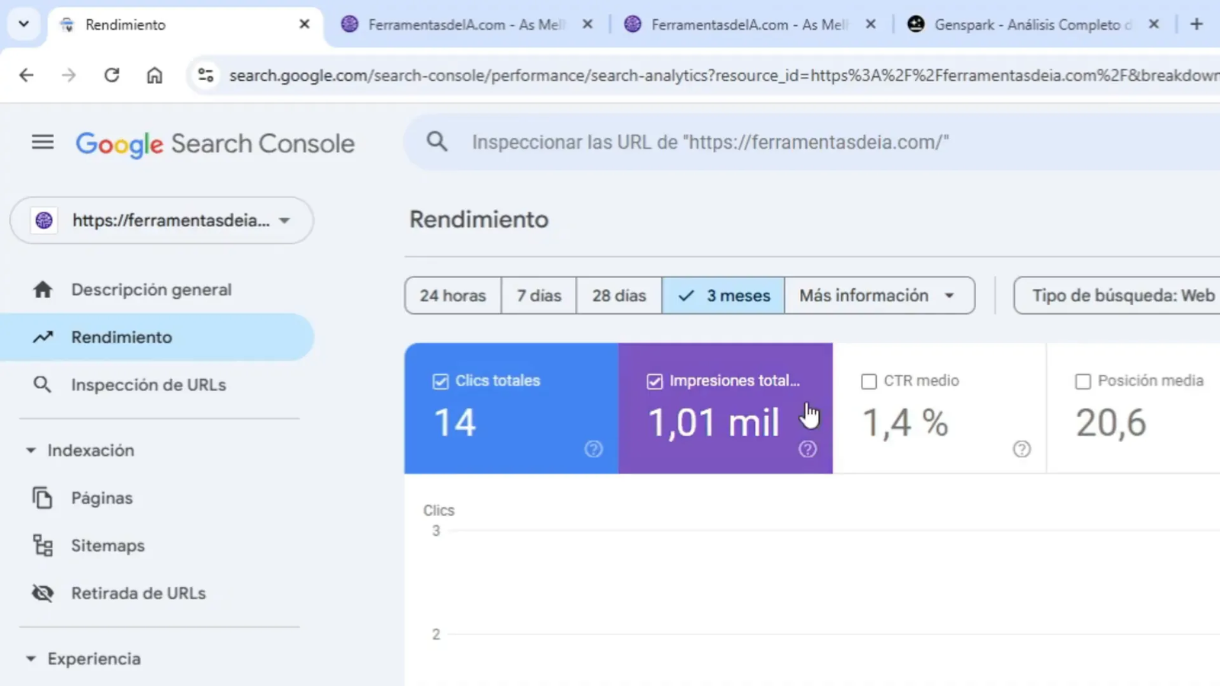Image resolution: width=1220 pixels, height=686 pixels.
Task: Open the Páginas section under Indexación
Action: pos(101,497)
